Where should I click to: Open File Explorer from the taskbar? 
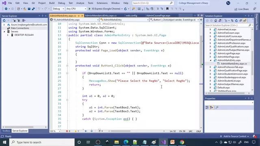pyautogui.click(x=117, y=142)
